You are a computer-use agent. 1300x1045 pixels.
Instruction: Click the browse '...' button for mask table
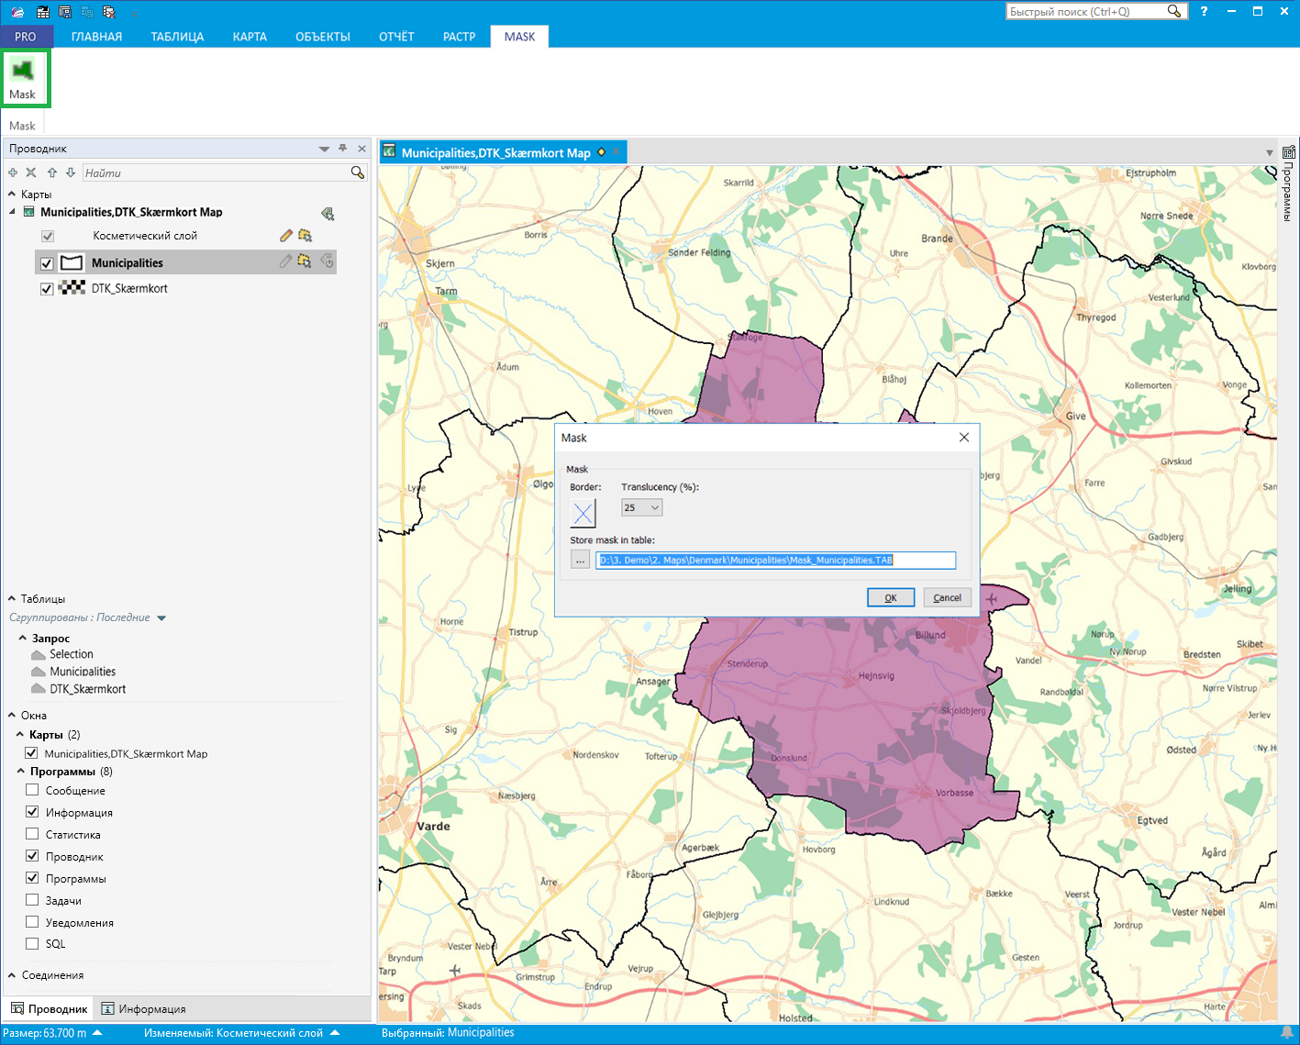pos(580,560)
